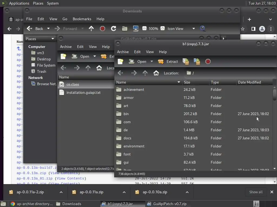Open the Places sidebar selector dropdown
277x207 pixels.
point(40,39)
